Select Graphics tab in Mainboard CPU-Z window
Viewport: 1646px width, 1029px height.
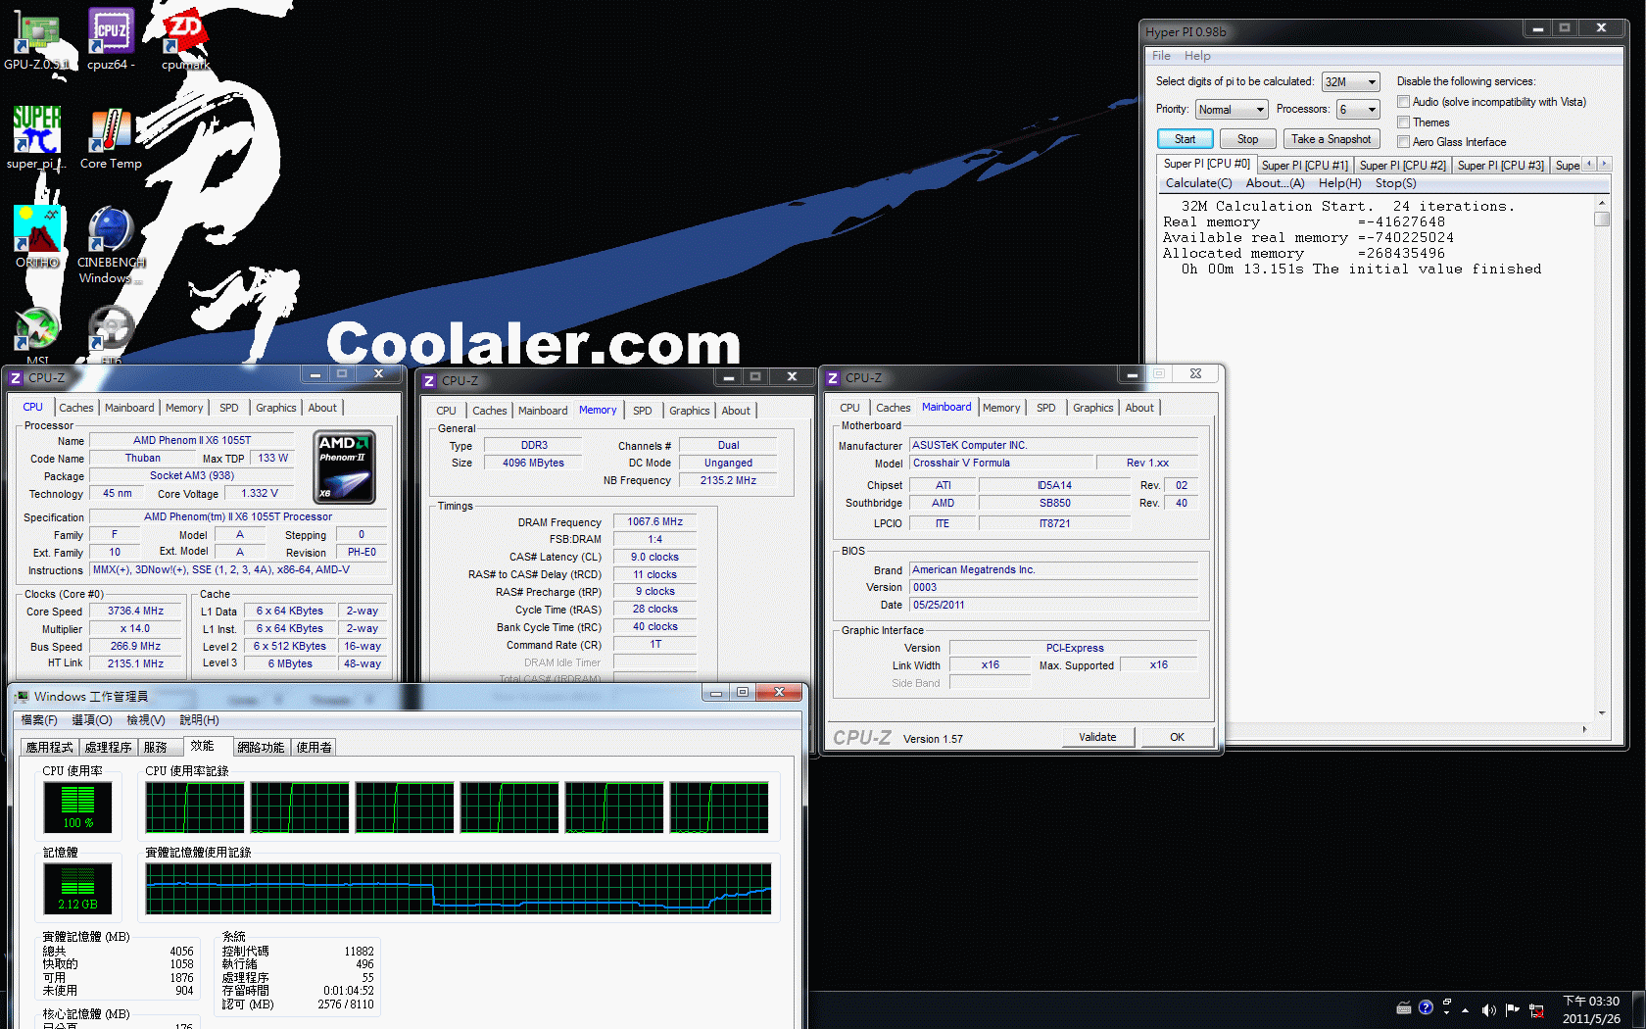pyautogui.click(x=1092, y=408)
